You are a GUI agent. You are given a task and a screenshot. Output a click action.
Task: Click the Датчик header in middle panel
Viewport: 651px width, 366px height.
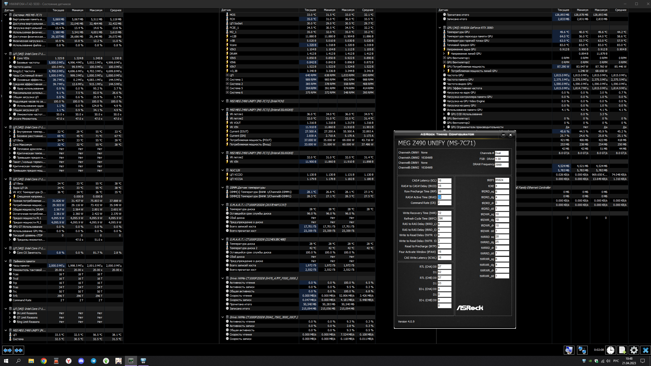[226, 10]
